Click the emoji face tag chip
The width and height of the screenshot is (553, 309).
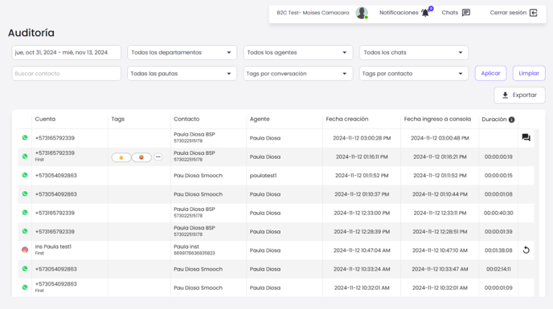pos(141,157)
